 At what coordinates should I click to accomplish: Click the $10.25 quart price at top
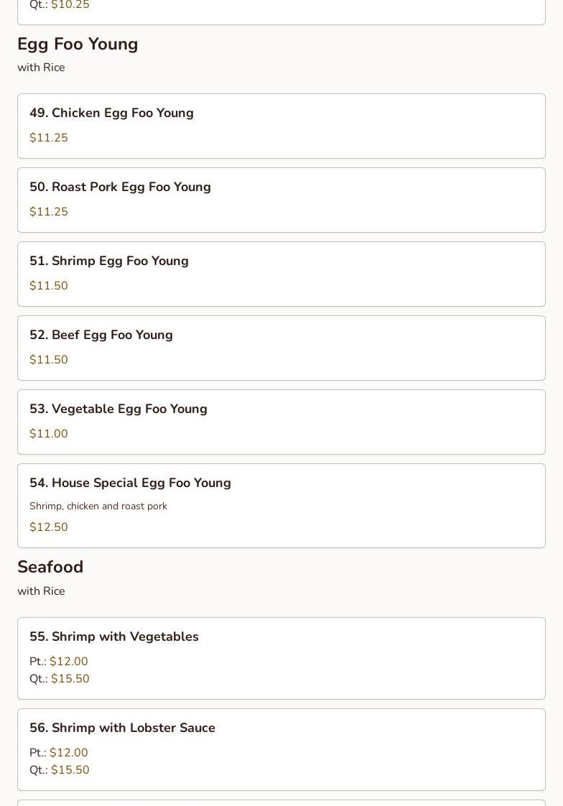pyautogui.click(x=70, y=6)
